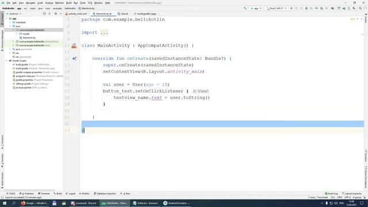Viewport: 368px width, 207px height.
Task: Expand com.example.hellokotlin (androidTest) package
Action: 13,41
